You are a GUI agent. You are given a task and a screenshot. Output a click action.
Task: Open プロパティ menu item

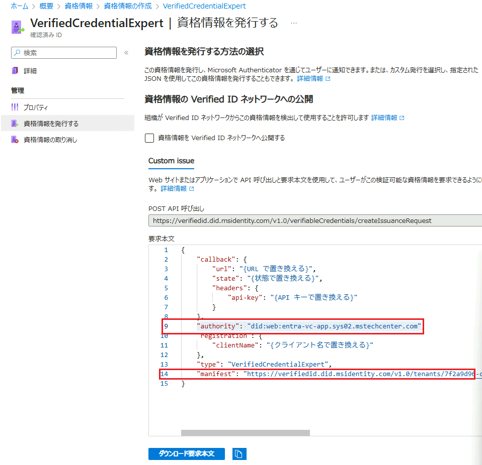tap(36, 107)
